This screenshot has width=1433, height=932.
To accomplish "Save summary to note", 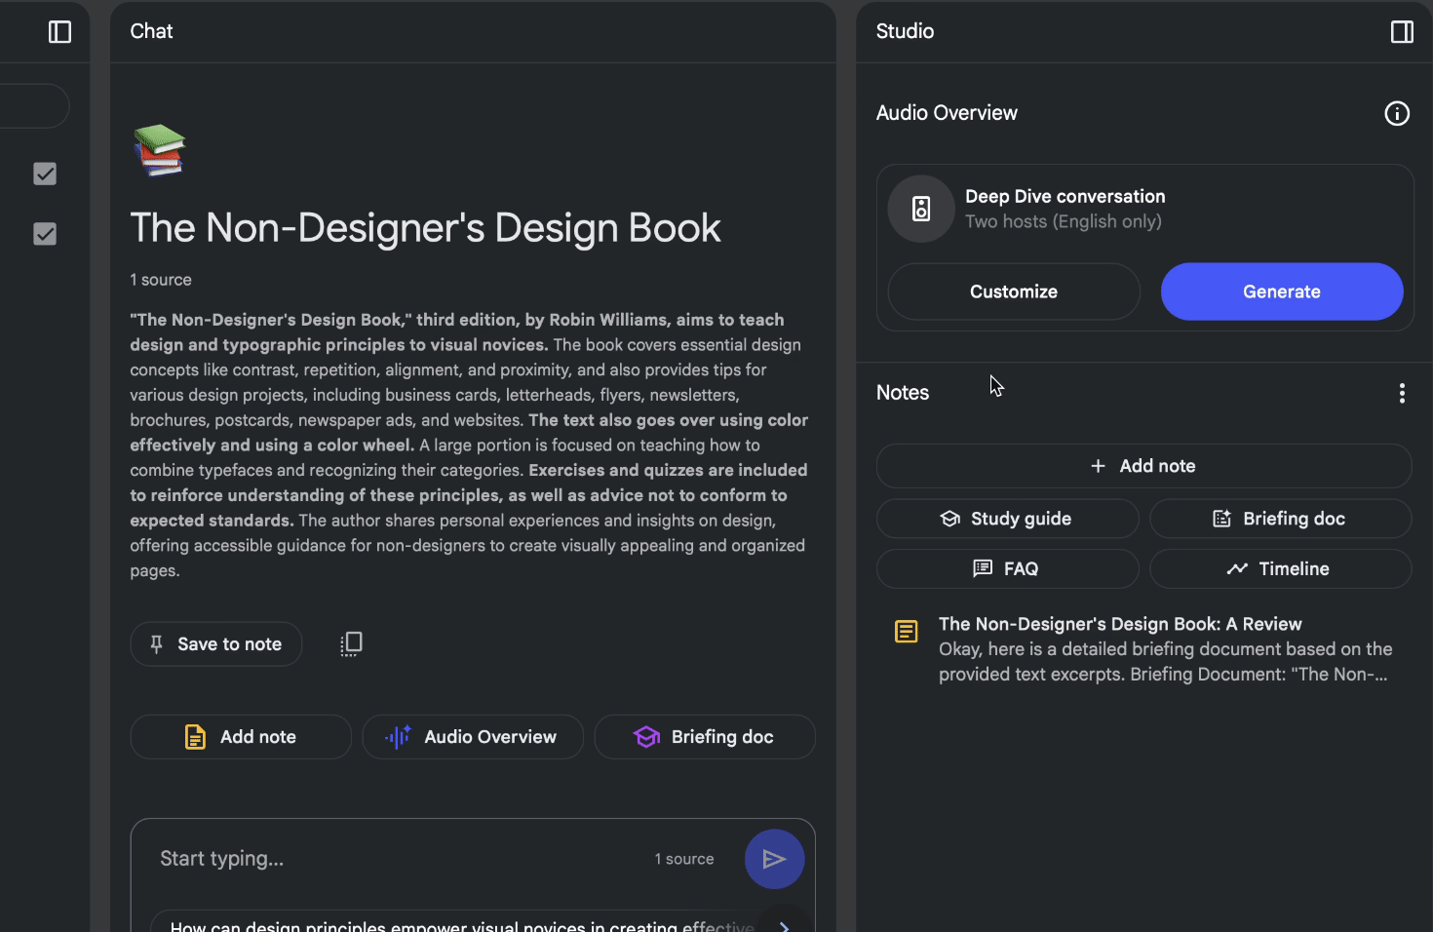I will (x=216, y=643).
